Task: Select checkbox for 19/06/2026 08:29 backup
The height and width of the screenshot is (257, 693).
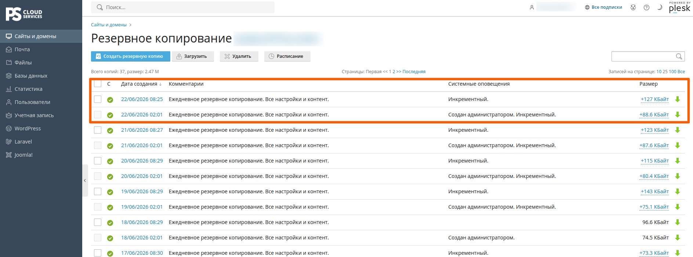Action: [98, 191]
